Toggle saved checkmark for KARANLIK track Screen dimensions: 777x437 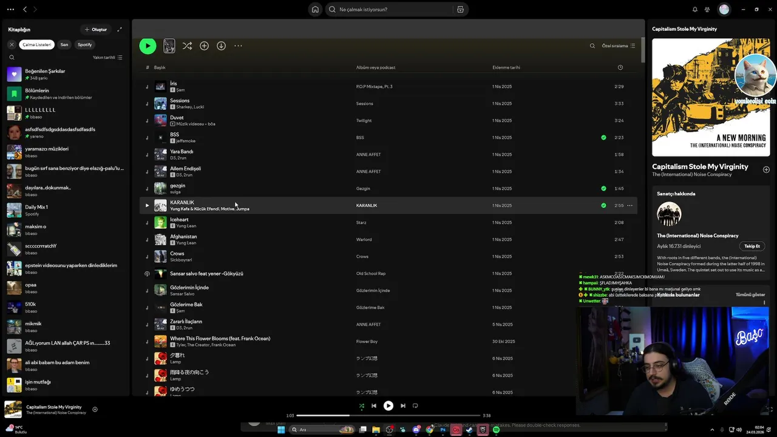[x=603, y=205]
